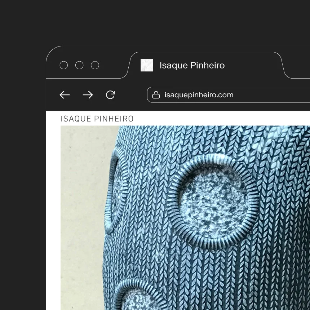Click the tab's favicon thumbnail
This screenshot has height=310, width=310.
147,65
